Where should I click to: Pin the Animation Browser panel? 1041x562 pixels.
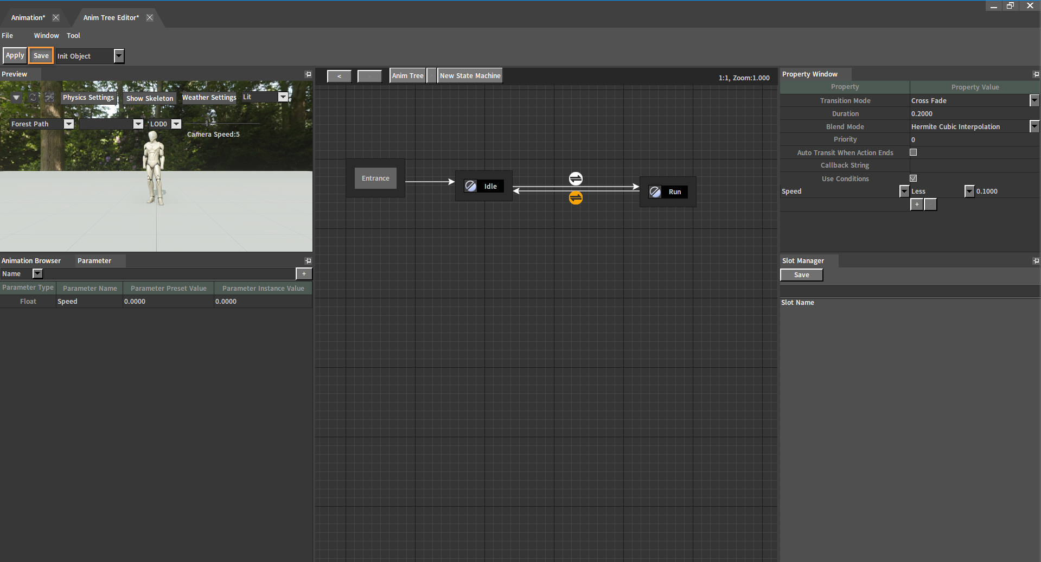(308, 261)
